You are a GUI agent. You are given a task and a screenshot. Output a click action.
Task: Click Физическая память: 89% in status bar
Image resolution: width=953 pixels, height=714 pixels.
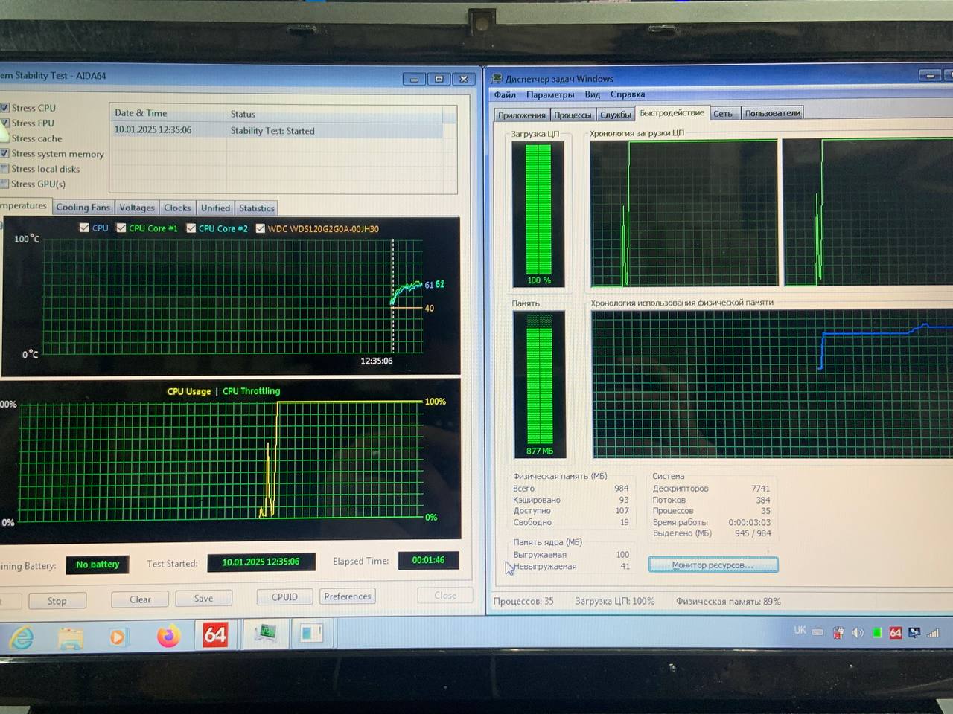tap(728, 601)
